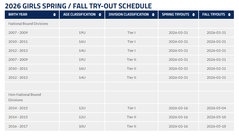239x138 pixels.
Task: Select the Division Classification column header
Action: (128, 15)
